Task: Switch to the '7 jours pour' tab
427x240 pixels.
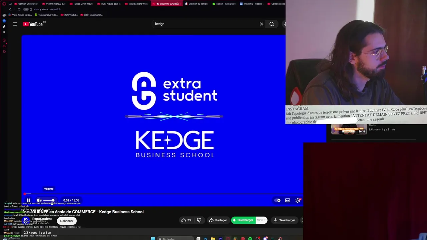Action: click(109, 4)
